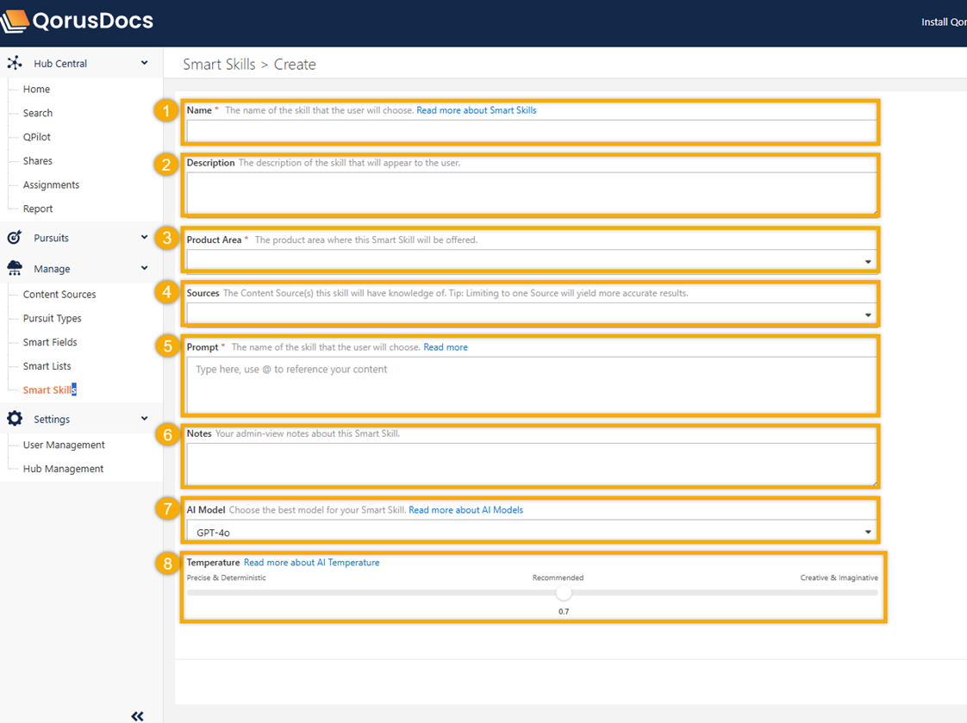Open User Management settings
The width and height of the screenshot is (967, 723).
[64, 445]
